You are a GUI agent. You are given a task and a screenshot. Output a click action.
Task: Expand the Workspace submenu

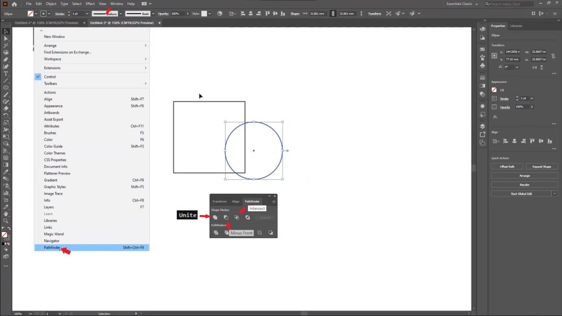(92, 59)
